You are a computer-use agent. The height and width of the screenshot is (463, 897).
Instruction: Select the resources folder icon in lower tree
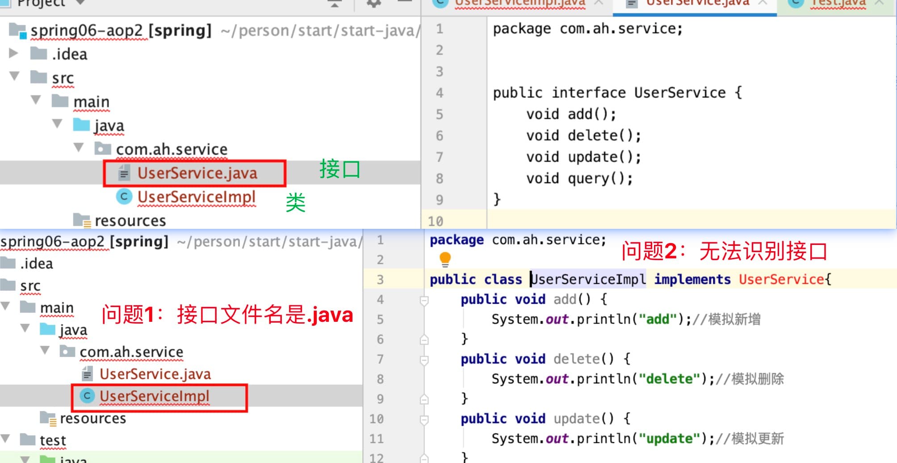point(48,418)
